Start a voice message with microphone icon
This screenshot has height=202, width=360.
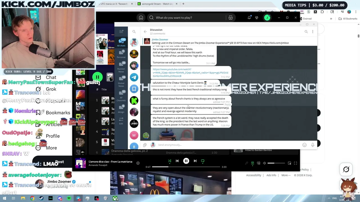312,145
